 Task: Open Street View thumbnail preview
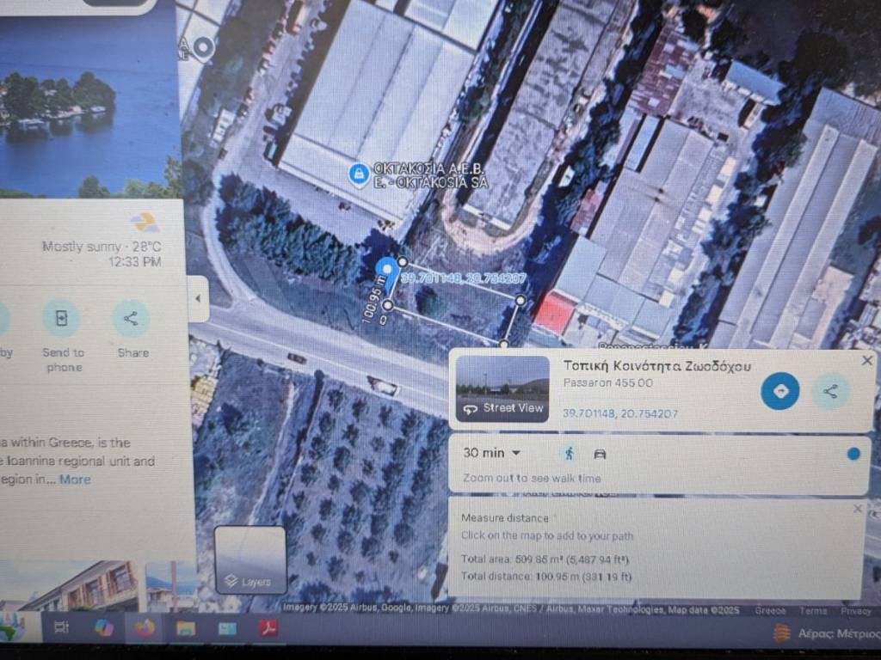(502, 389)
